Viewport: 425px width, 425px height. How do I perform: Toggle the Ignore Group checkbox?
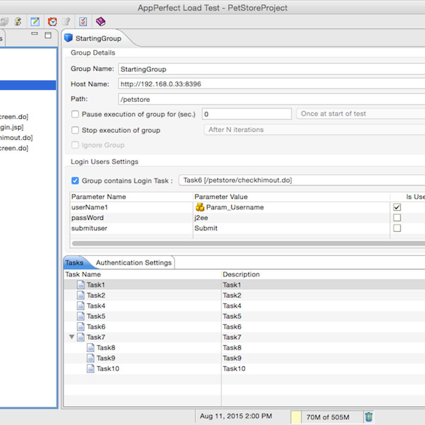pyautogui.click(x=75, y=145)
